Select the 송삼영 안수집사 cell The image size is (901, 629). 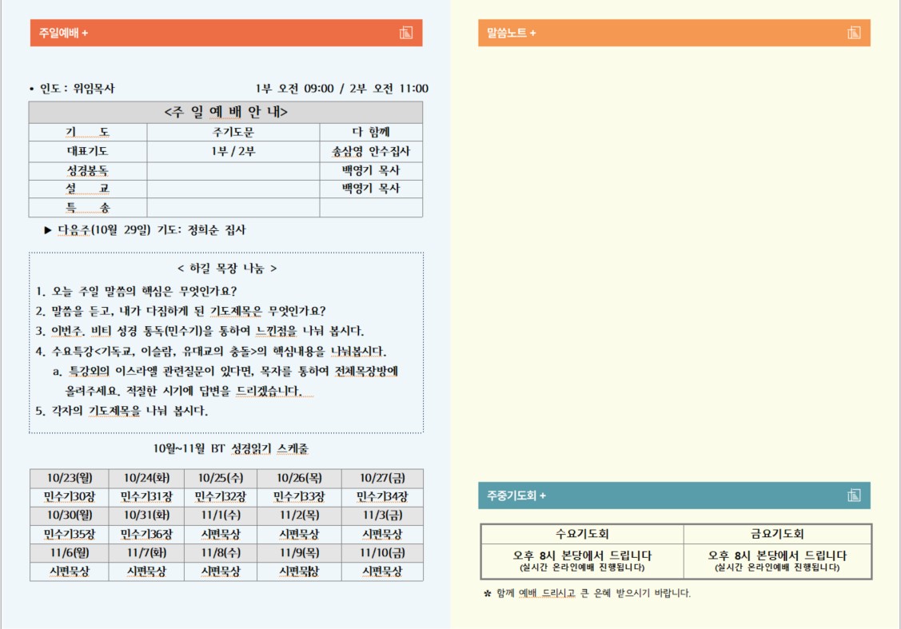pyautogui.click(x=371, y=151)
